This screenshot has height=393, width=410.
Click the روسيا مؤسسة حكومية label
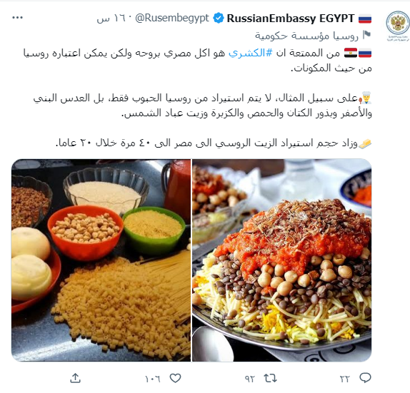pyautogui.click(x=306, y=36)
